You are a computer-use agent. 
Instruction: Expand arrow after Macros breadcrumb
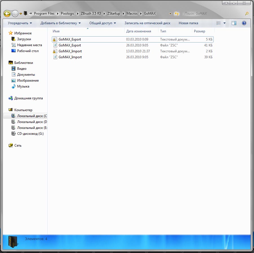[x=141, y=14]
